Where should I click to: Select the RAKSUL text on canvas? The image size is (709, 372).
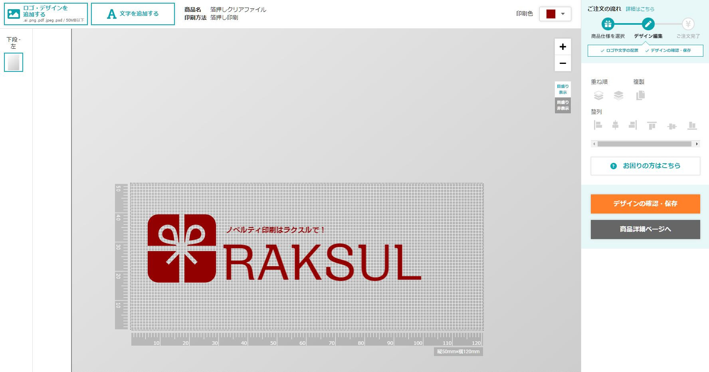coord(322,262)
